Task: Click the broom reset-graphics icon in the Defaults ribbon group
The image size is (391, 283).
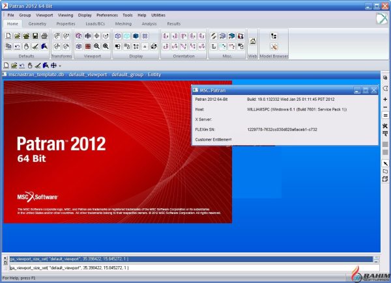Action: point(35,46)
